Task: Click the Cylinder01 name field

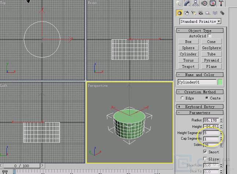Action: tap(197, 82)
